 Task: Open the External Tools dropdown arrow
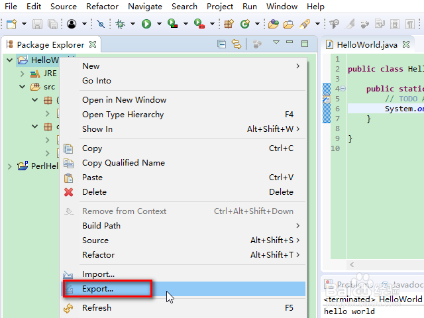click(x=212, y=24)
